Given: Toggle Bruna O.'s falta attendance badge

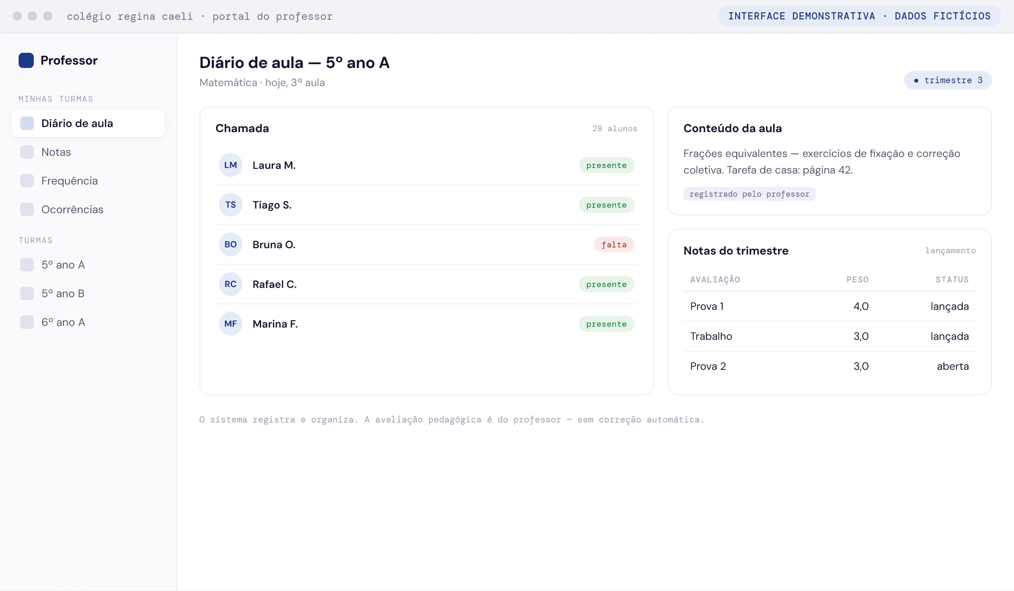Looking at the screenshot, I should (614, 244).
